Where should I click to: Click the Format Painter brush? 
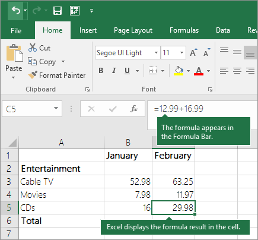[33, 75]
